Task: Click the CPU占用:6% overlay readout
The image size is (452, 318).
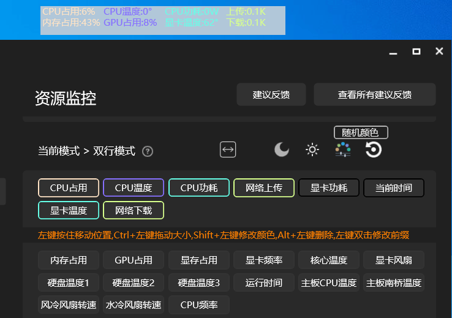Action: click(69, 12)
